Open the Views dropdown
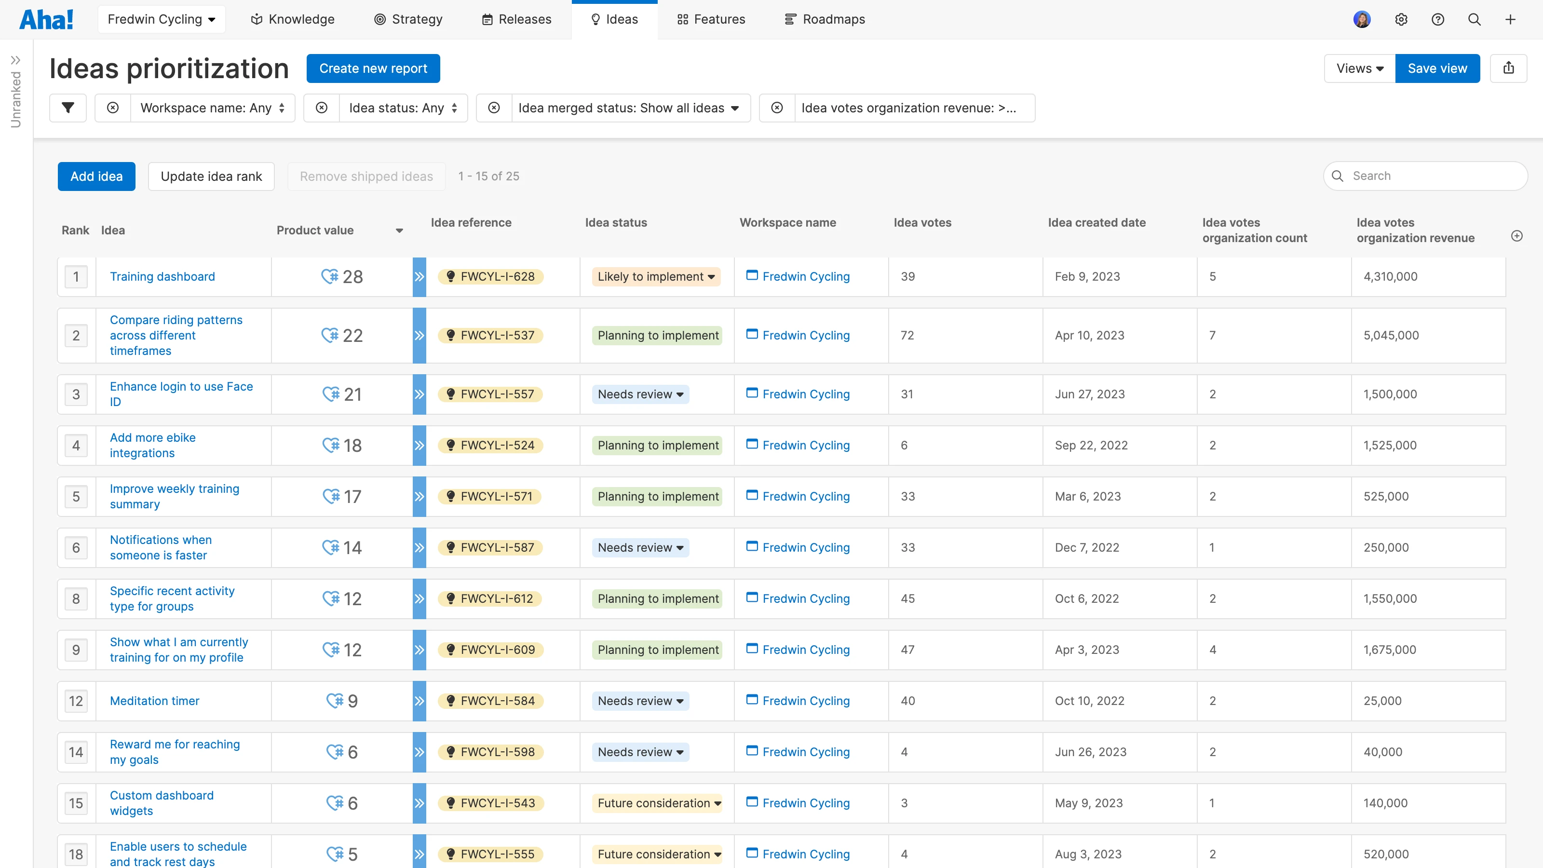This screenshot has width=1543, height=868. [1358, 68]
